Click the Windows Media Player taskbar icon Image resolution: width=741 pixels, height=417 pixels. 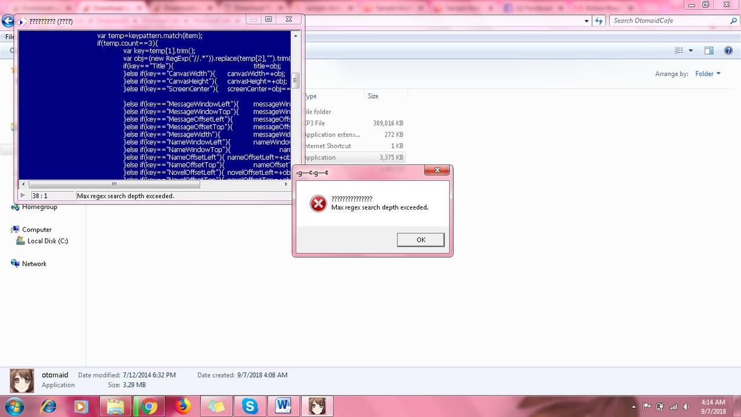click(81, 407)
